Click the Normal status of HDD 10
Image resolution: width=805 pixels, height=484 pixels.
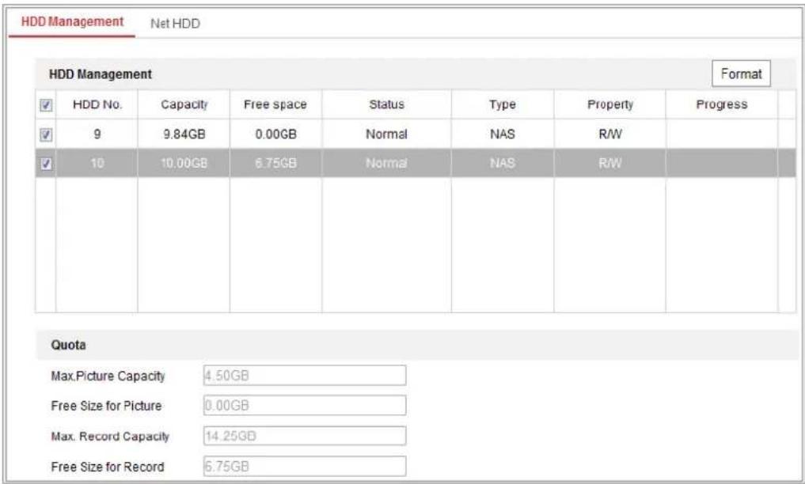pos(386,164)
